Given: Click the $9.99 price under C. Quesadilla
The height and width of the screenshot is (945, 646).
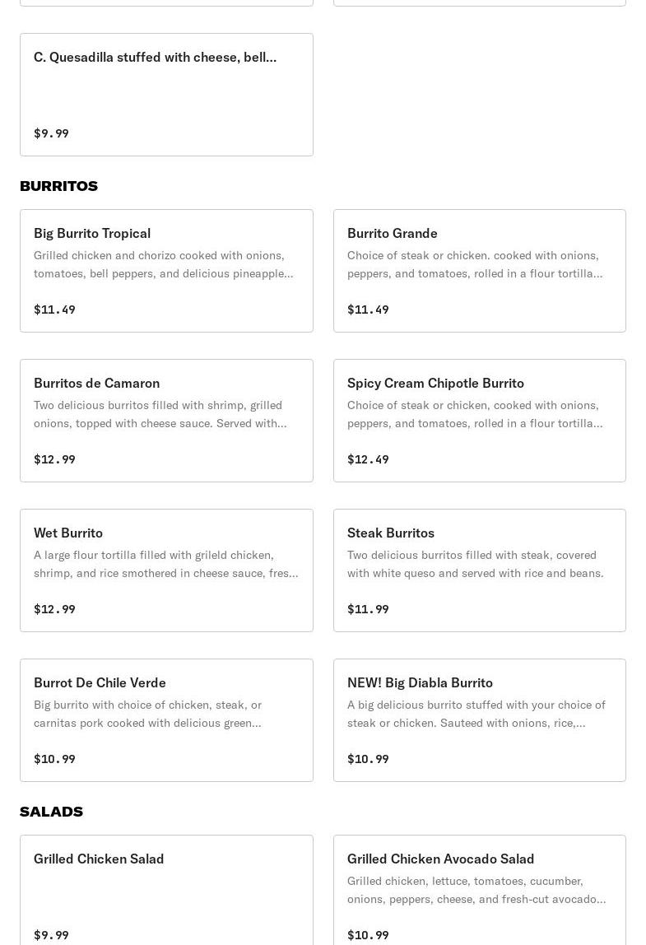Looking at the screenshot, I should point(51,133).
